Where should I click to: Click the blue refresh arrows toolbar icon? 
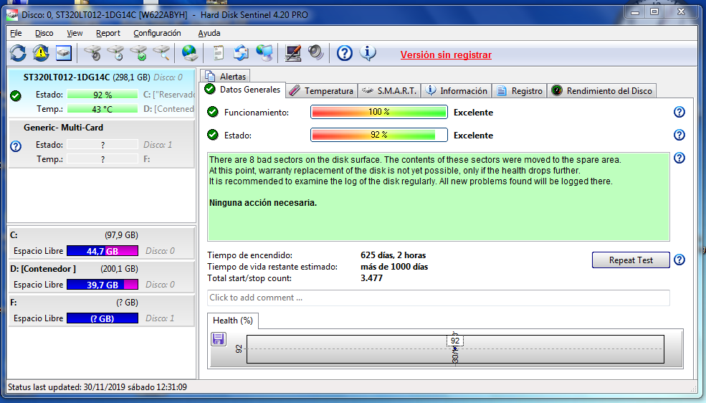(x=18, y=53)
